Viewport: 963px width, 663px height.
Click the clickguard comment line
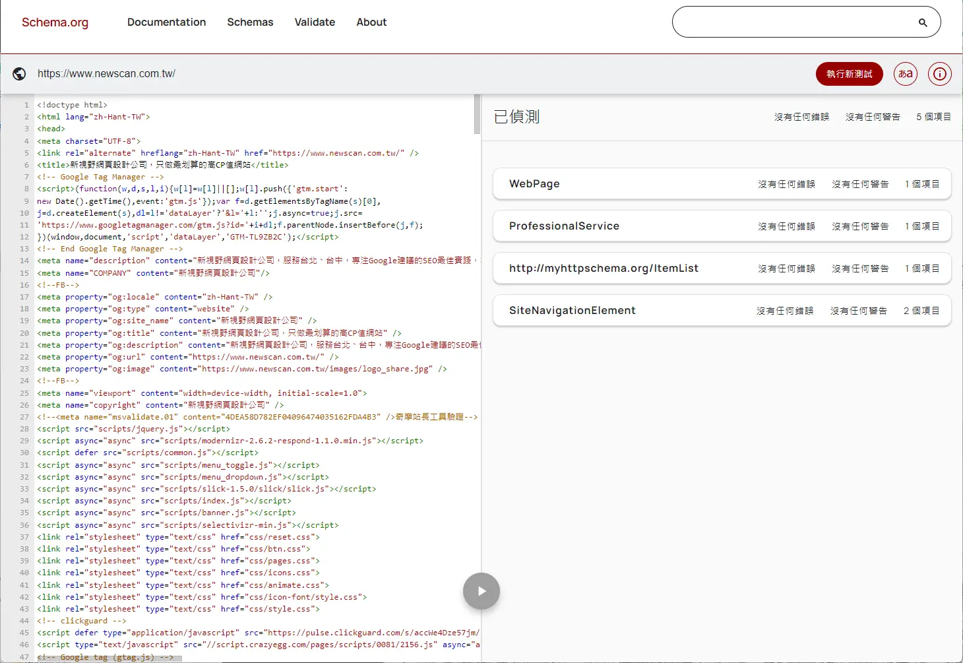(82, 621)
